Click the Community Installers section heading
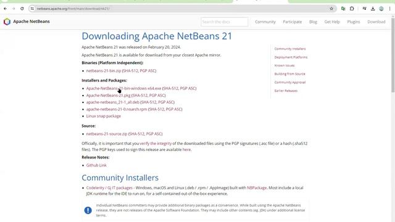The image size is (395, 222). (120, 178)
